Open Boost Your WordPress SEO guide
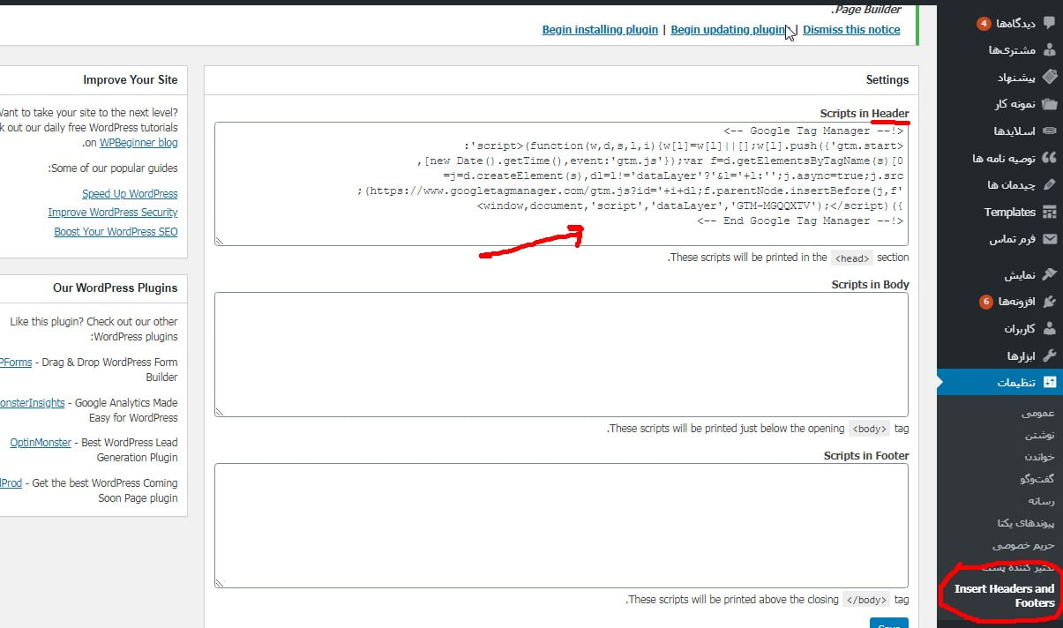 [116, 232]
